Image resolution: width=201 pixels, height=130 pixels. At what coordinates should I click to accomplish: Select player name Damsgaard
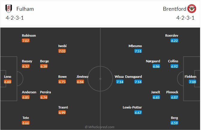(133, 77)
